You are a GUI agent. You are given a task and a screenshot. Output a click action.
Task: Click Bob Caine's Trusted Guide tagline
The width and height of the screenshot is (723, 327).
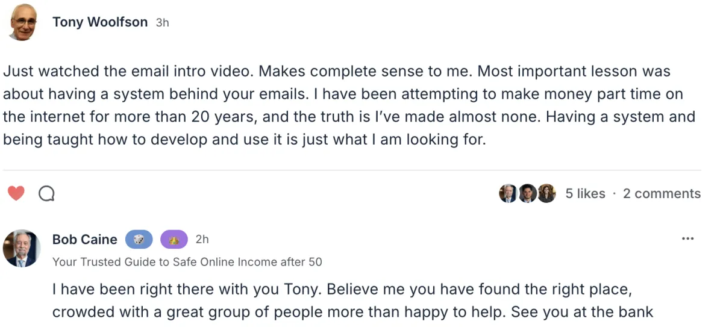click(187, 262)
